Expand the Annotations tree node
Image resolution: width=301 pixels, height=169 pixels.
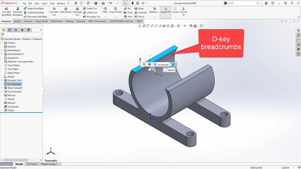tap(2, 50)
